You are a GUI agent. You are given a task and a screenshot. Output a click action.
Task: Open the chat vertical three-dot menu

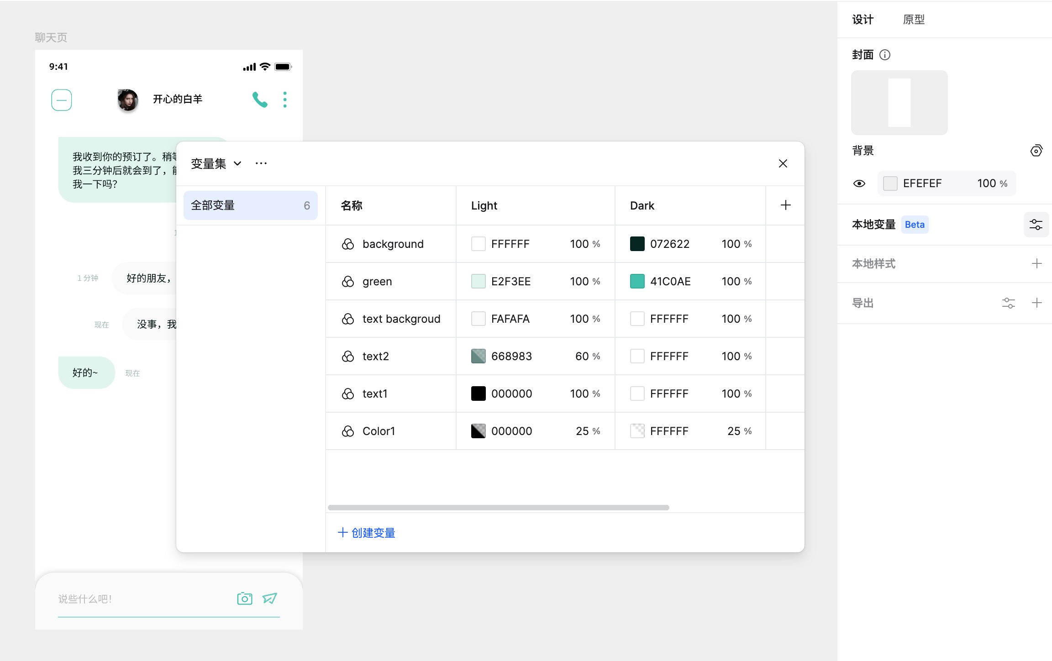tap(285, 100)
